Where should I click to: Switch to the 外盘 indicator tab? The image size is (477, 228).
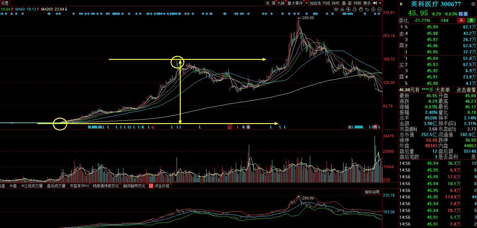13,186
